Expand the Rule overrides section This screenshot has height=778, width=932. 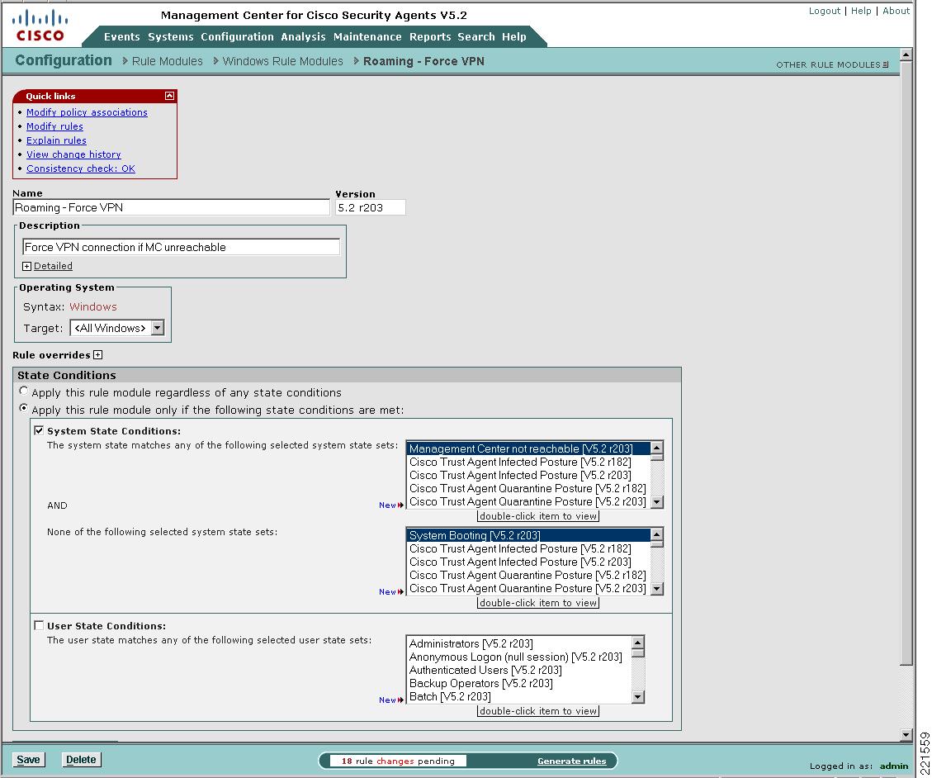pyautogui.click(x=98, y=355)
